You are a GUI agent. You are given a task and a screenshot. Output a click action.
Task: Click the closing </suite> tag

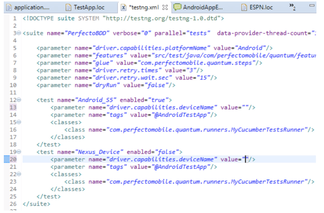pyautogui.click(x=36, y=204)
